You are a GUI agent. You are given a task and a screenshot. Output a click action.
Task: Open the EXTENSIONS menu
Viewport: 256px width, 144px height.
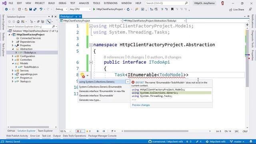coord(110,3)
